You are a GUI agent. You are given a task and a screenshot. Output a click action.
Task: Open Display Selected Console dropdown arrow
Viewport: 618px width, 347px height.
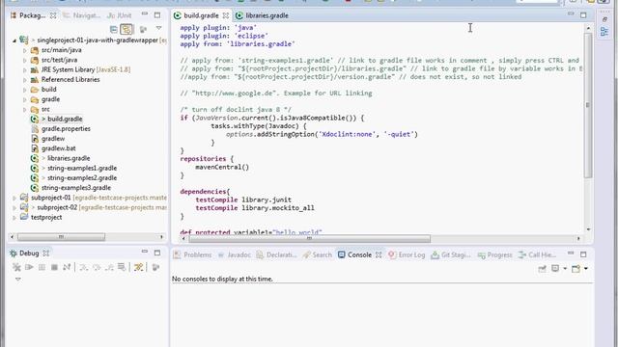[564, 269]
